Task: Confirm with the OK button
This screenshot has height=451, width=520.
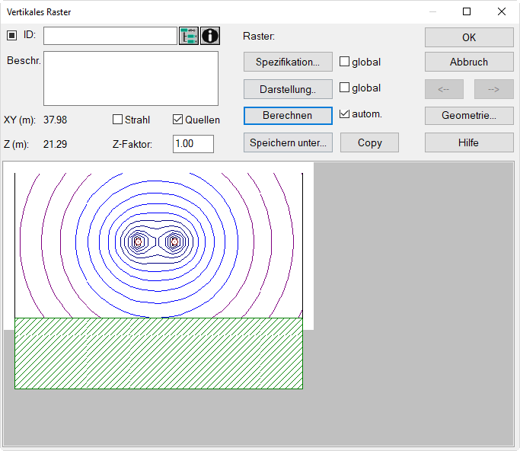Action: click(x=469, y=37)
